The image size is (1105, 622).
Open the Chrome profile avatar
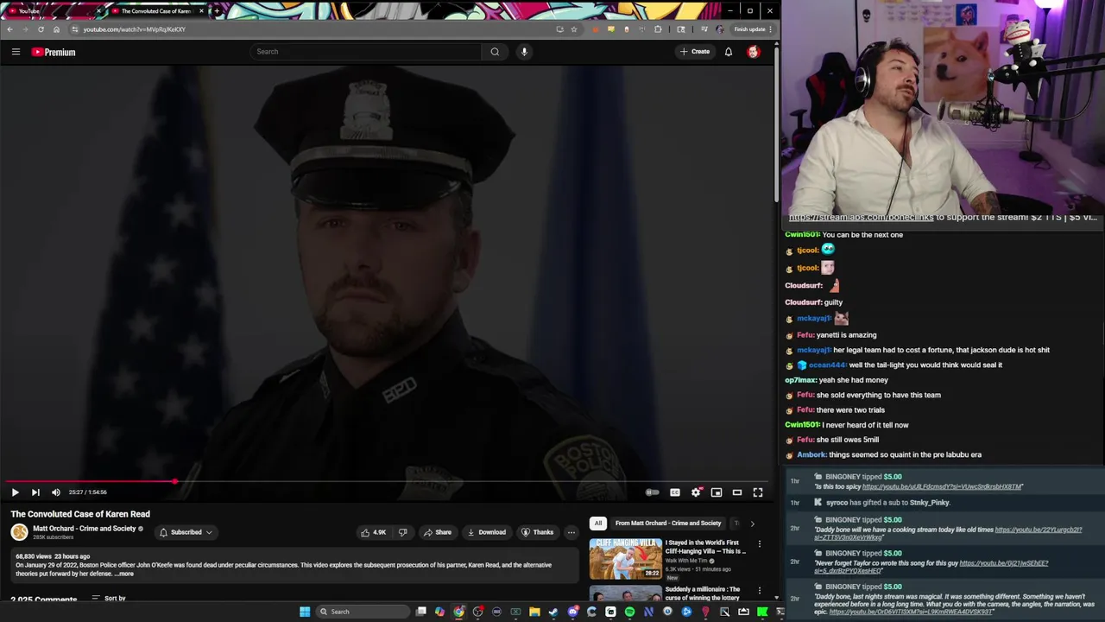(720, 29)
